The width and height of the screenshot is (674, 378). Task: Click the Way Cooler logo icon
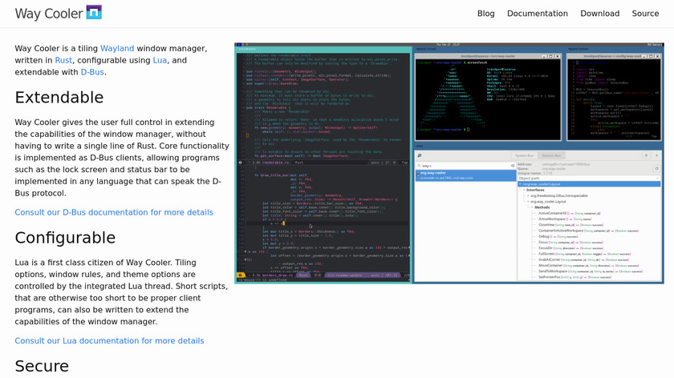pyautogui.click(x=94, y=13)
